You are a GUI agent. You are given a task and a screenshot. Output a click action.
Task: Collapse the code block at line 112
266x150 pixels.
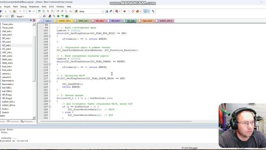(49, 65)
